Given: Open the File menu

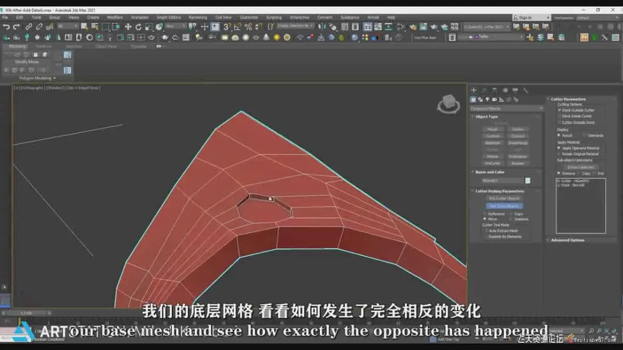Looking at the screenshot, I should (5, 18).
